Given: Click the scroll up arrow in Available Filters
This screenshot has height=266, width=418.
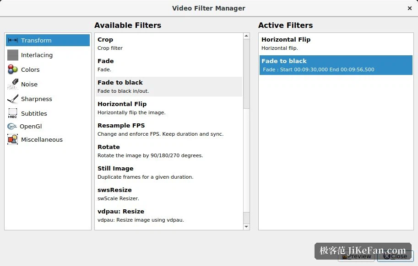Looking at the screenshot, I should point(246,36).
